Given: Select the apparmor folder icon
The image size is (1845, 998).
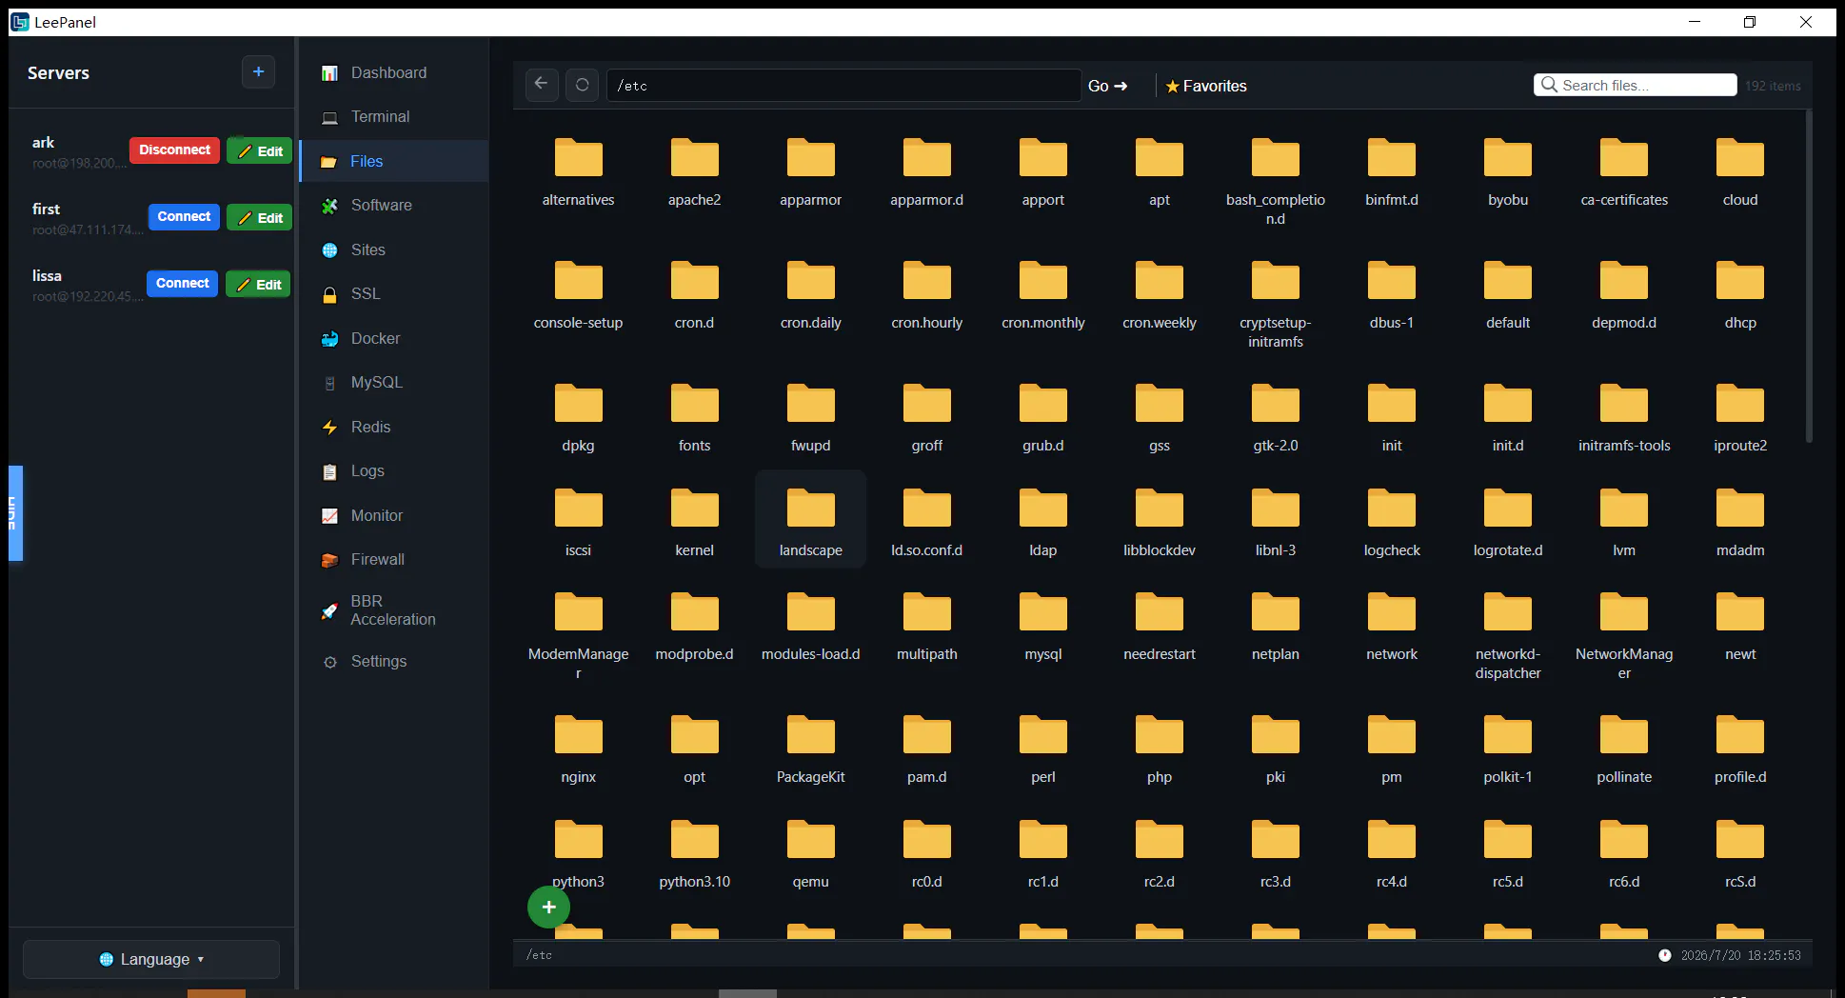Looking at the screenshot, I should pos(811,158).
